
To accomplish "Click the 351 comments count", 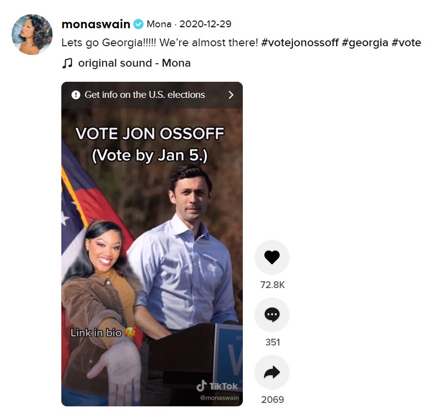I will pyautogui.click(x=272, y=342).
